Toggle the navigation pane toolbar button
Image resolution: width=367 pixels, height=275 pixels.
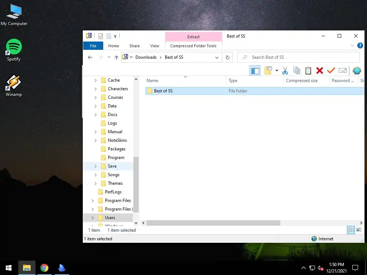click(x=255, y=71)
